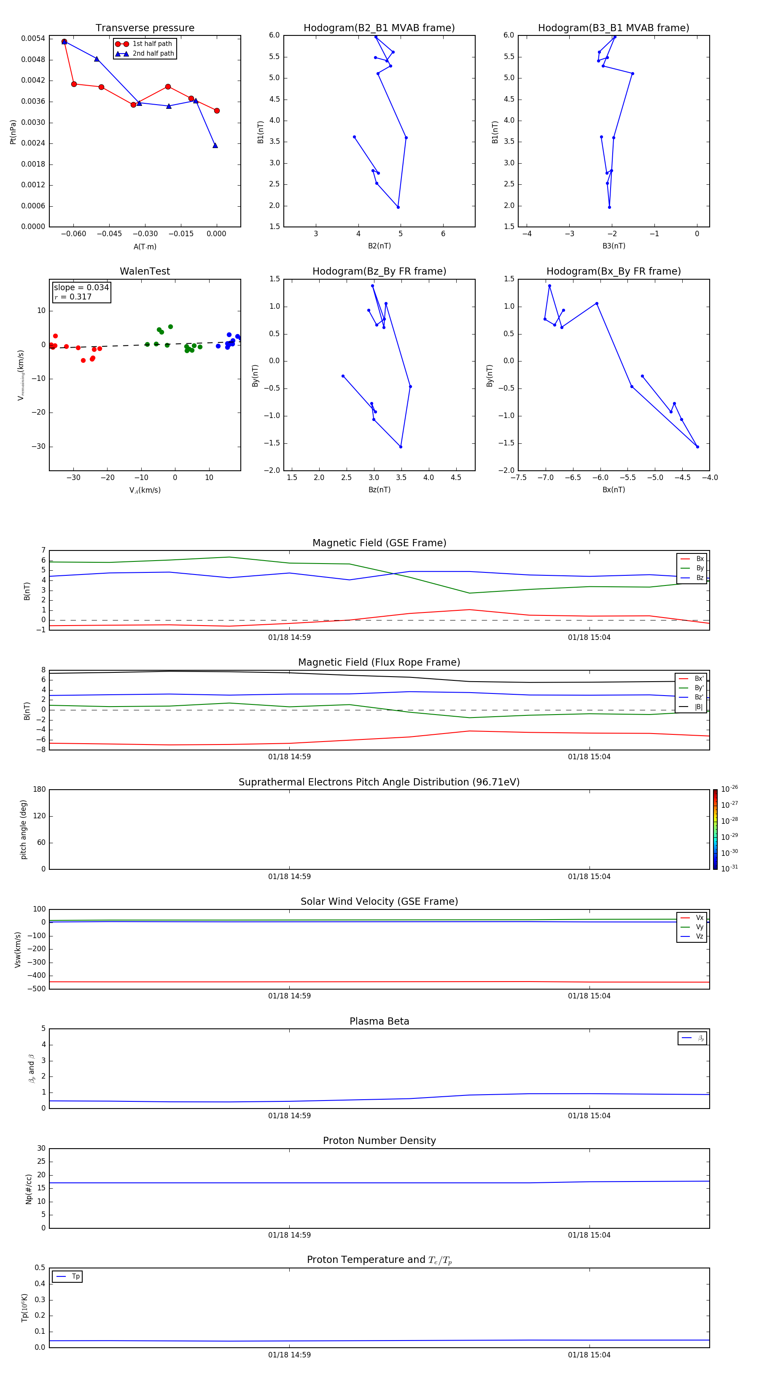Click the 'A(T·m)' x-axis label
This screenshot has height=1392, width=759.
[x=145, y=246]
